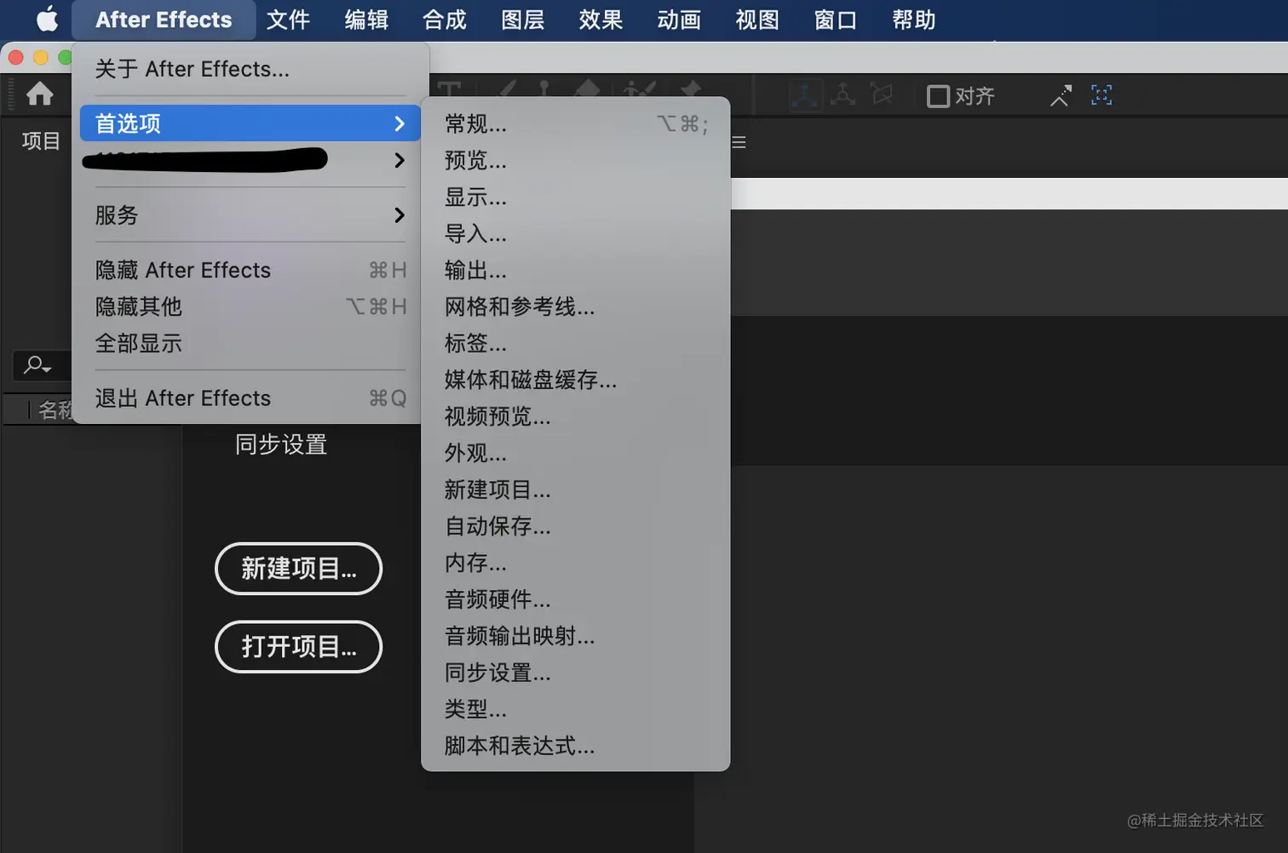Screen dimensions: 1288x853
Task: Open the 合成 menu
Action: point(445,20)
